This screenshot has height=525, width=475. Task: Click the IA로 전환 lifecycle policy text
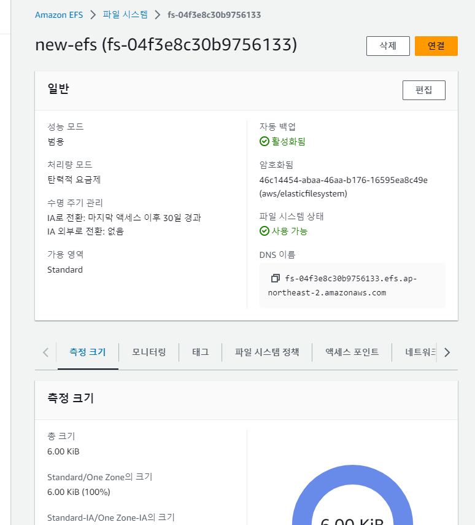click(124, 218)
